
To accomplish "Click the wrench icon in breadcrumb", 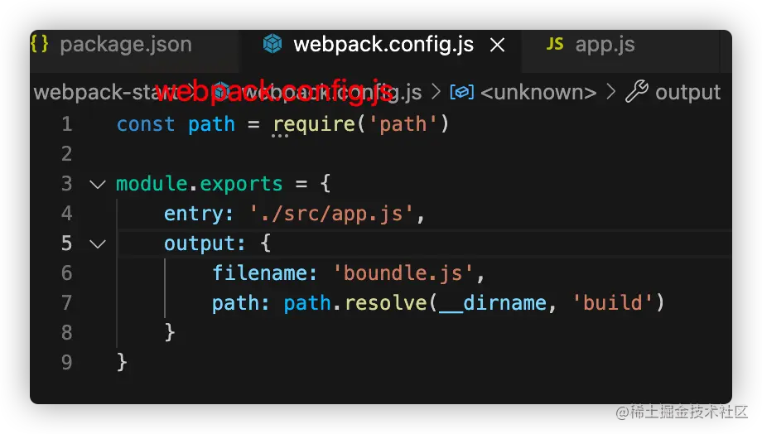I will click(x=637, y=91).
